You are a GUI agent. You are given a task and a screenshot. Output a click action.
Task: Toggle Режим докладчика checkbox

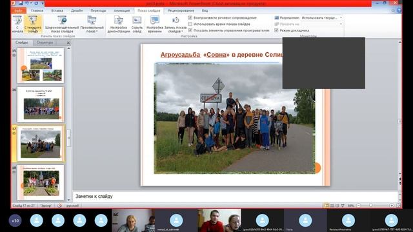[x=276, y=30]
